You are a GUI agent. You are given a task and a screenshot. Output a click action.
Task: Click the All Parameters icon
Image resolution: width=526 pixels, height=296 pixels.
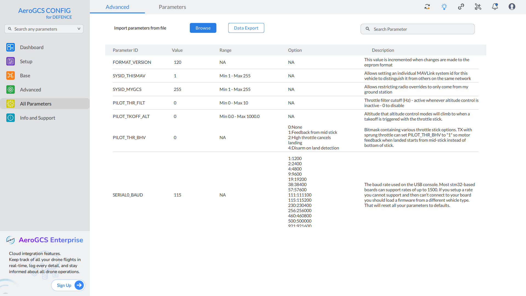[x=10, y=104]
